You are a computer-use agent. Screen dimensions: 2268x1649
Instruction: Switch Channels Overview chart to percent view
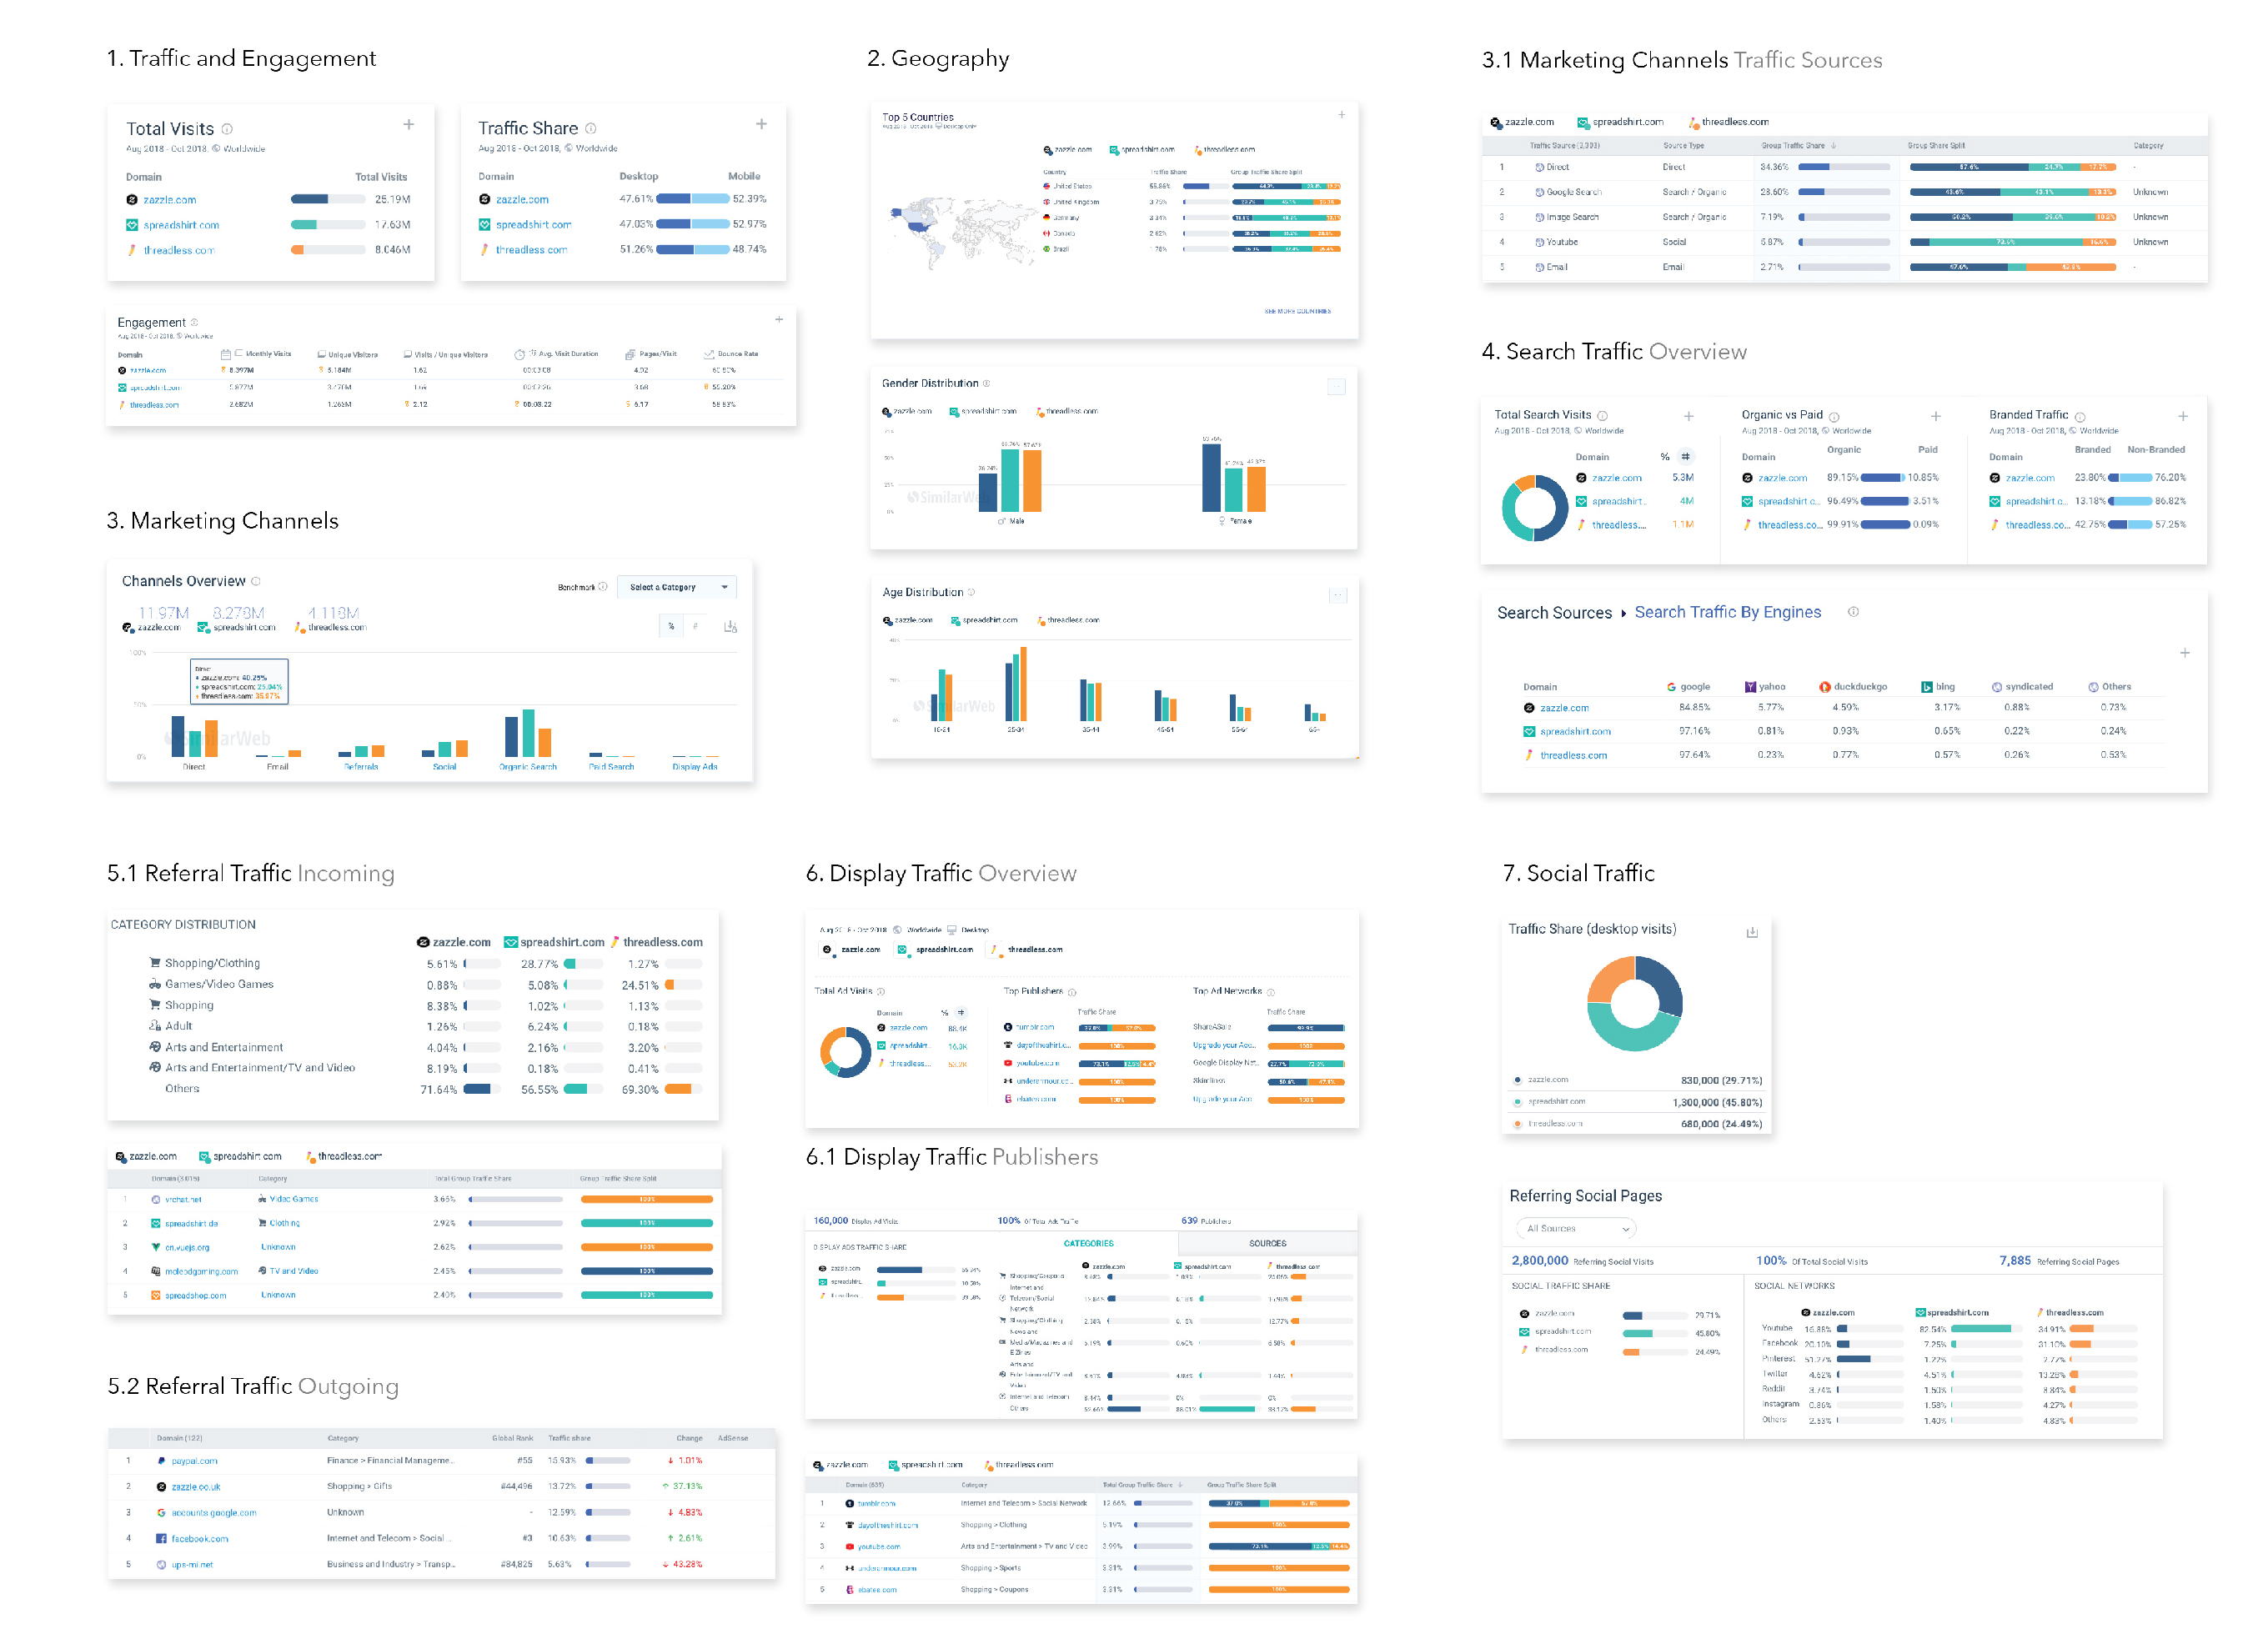671,627
